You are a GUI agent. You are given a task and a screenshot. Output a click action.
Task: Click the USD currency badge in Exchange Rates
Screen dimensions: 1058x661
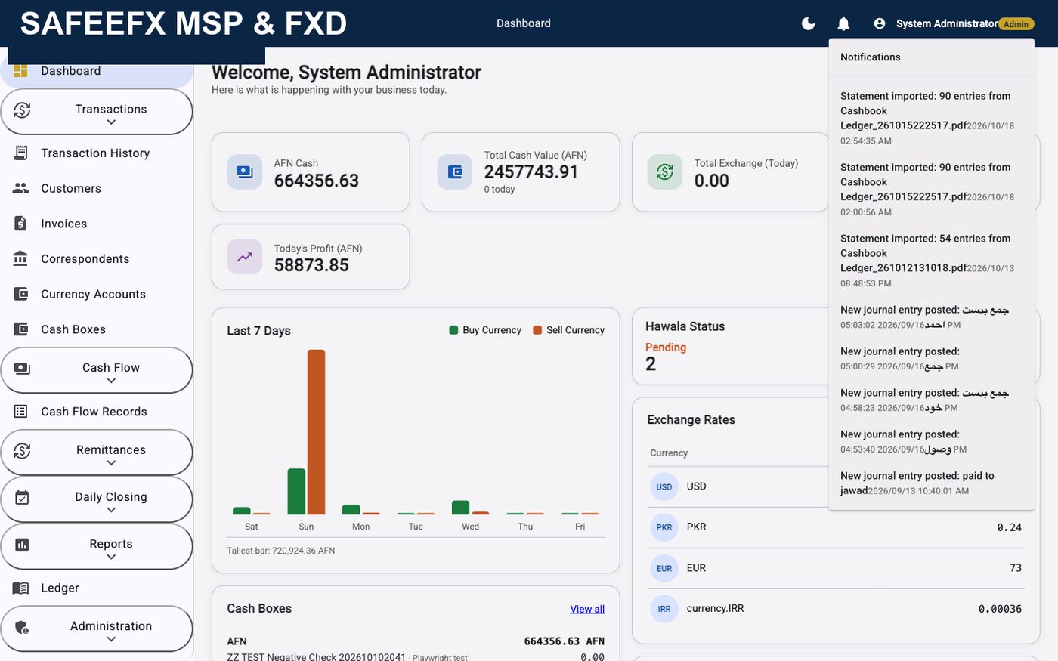(664, 486)
